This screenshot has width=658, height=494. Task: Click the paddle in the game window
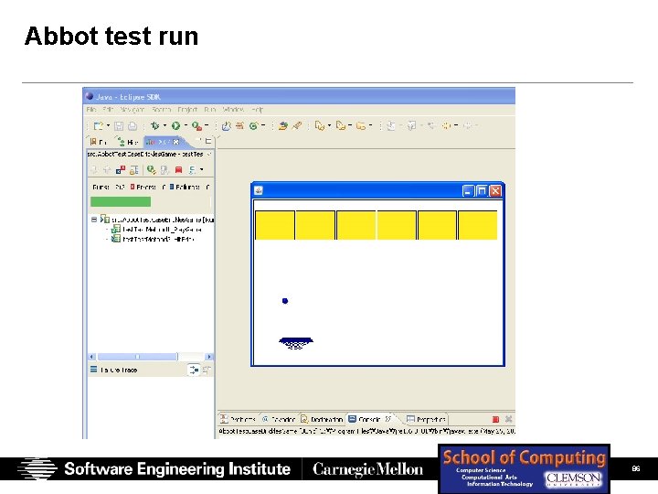[x=296, y=343]
